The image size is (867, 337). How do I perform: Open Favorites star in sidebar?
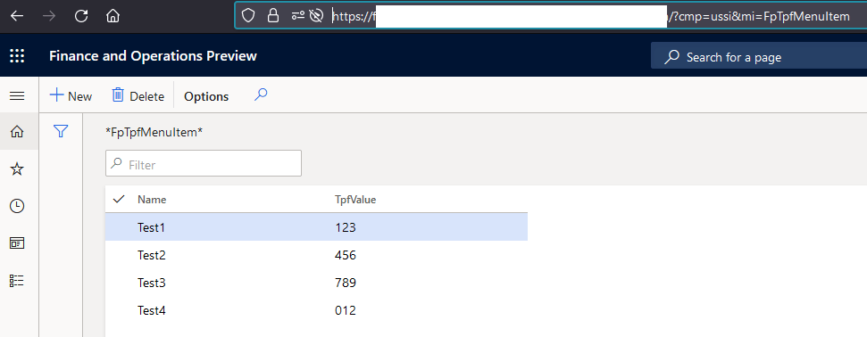[x=17, y=169]
